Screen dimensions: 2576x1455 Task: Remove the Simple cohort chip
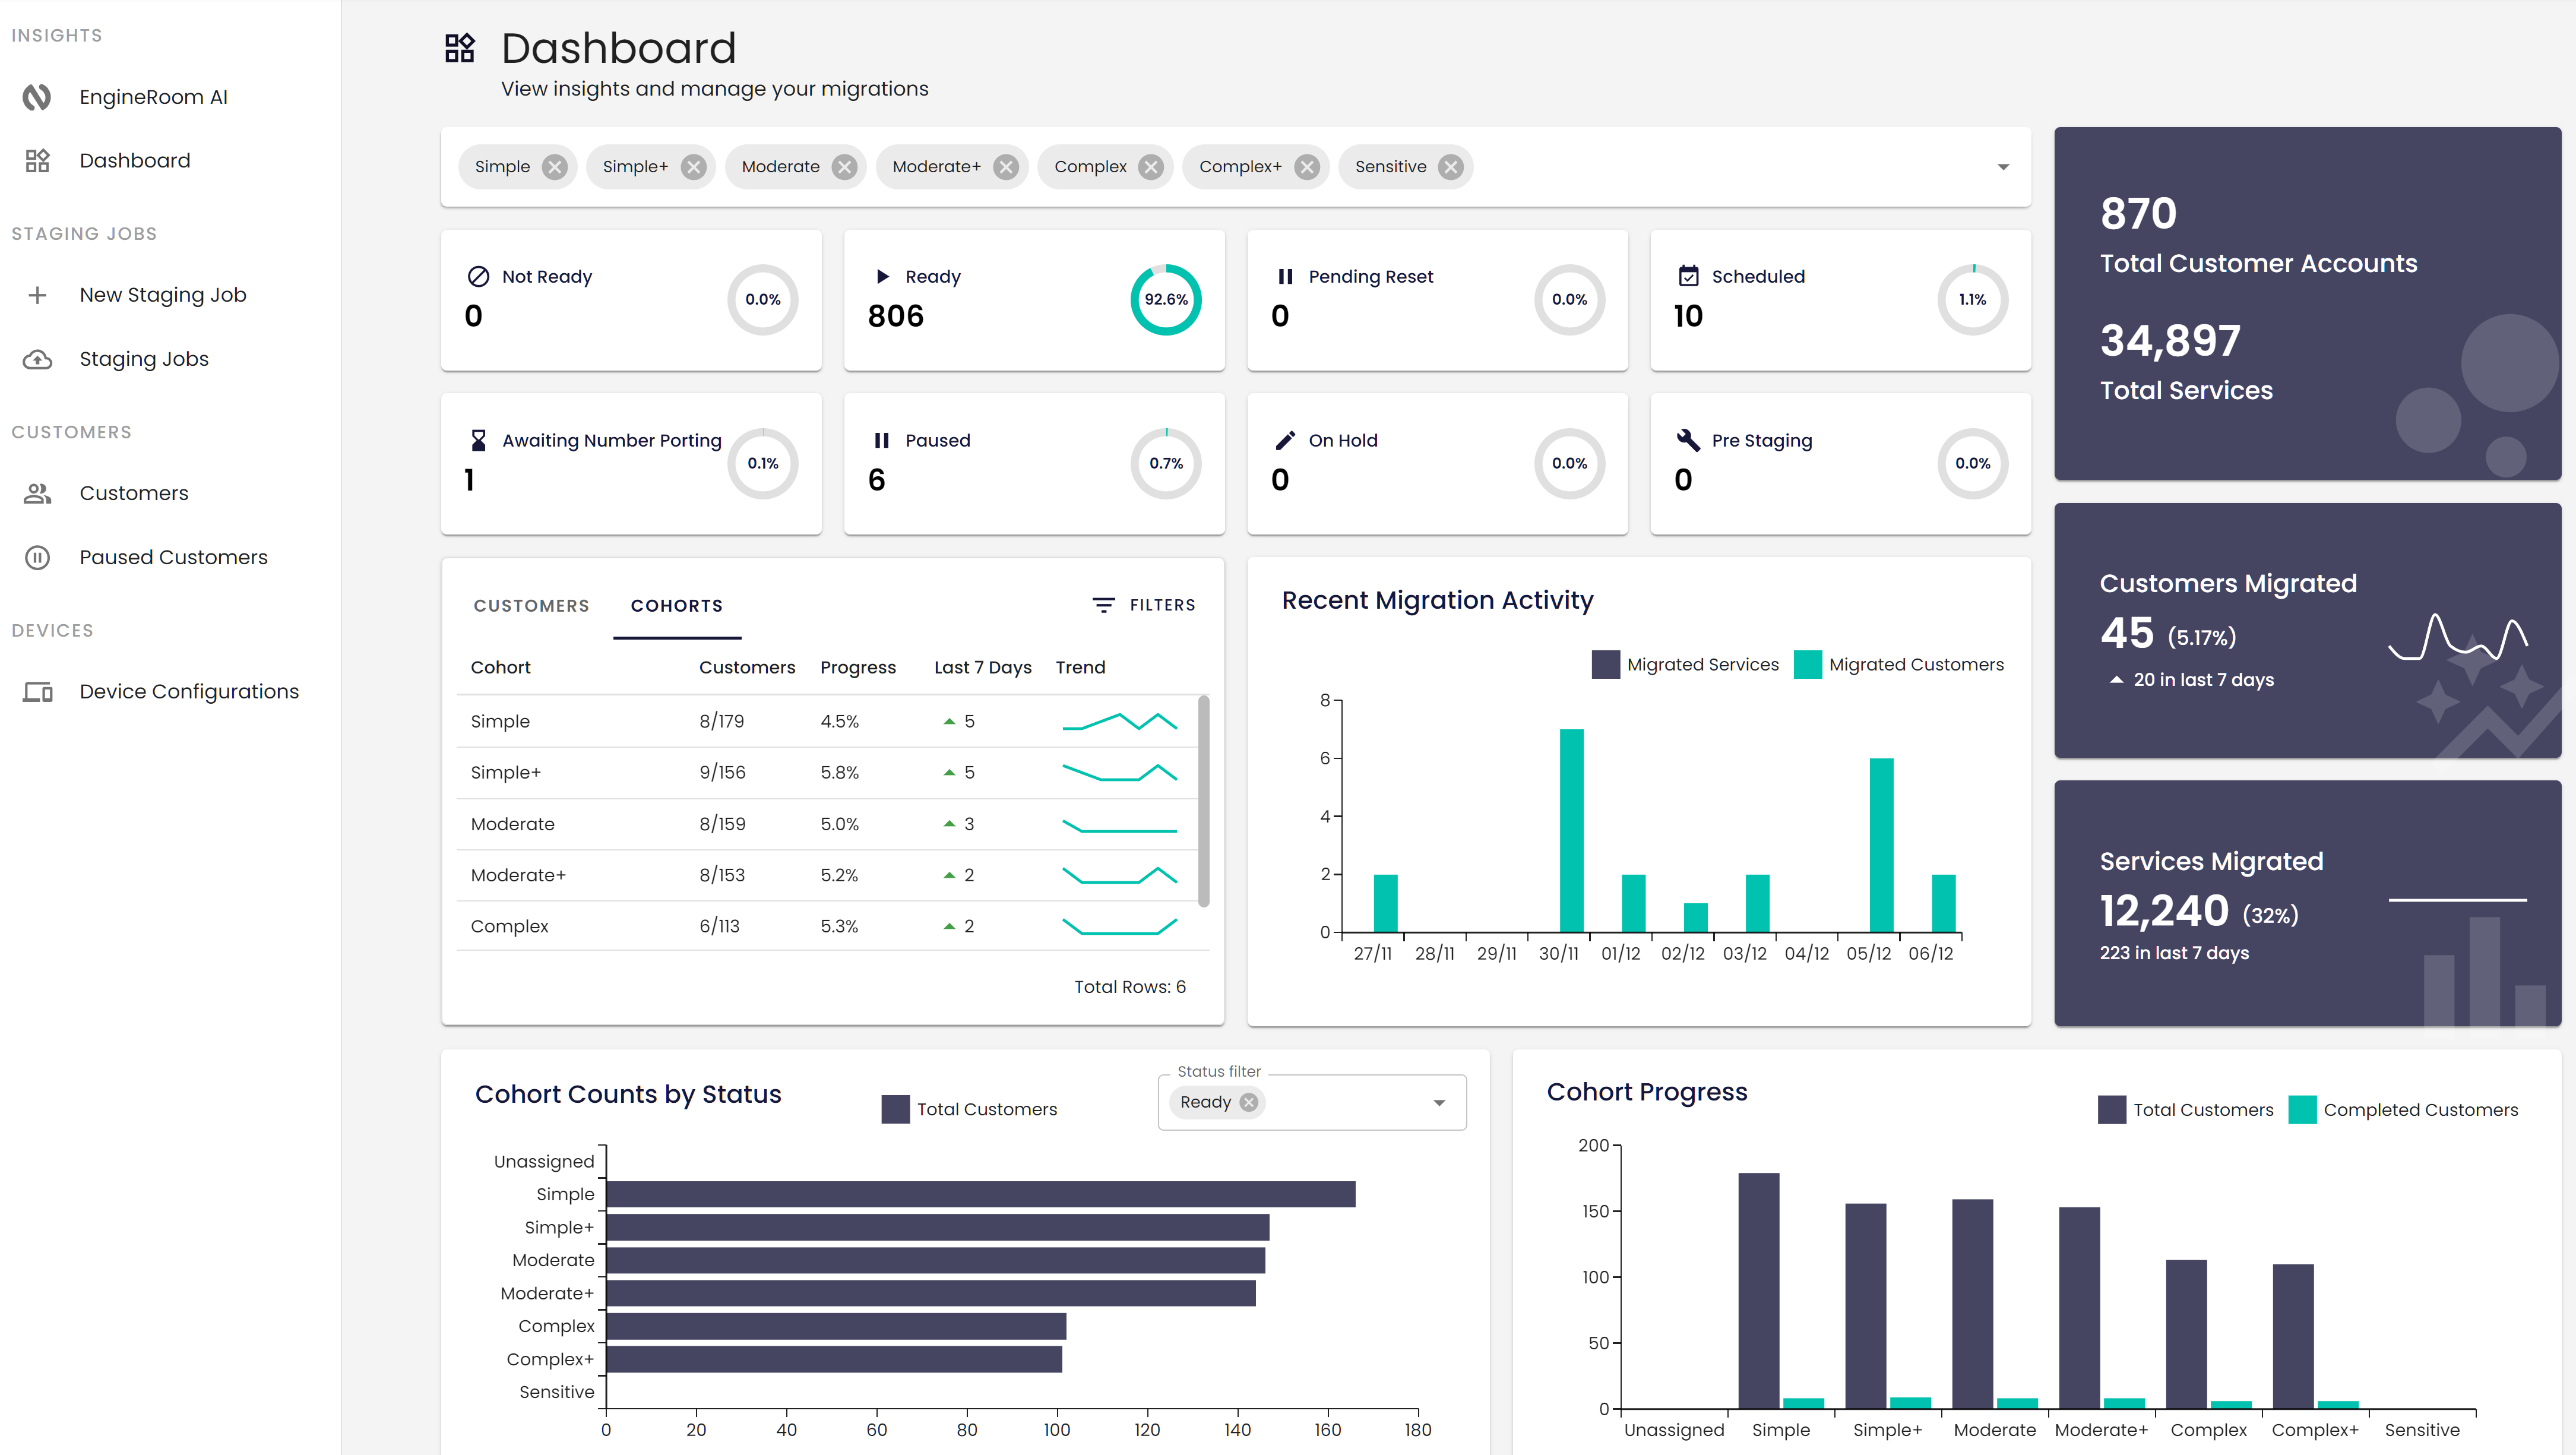point(554,167)
